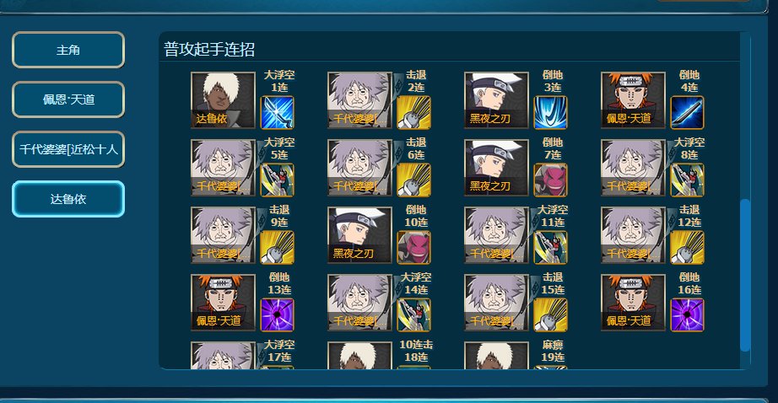Screen dimensions: 778x403
Task: Select the 16连 purple orb skill icon
Action: click(x=687, y=314)
